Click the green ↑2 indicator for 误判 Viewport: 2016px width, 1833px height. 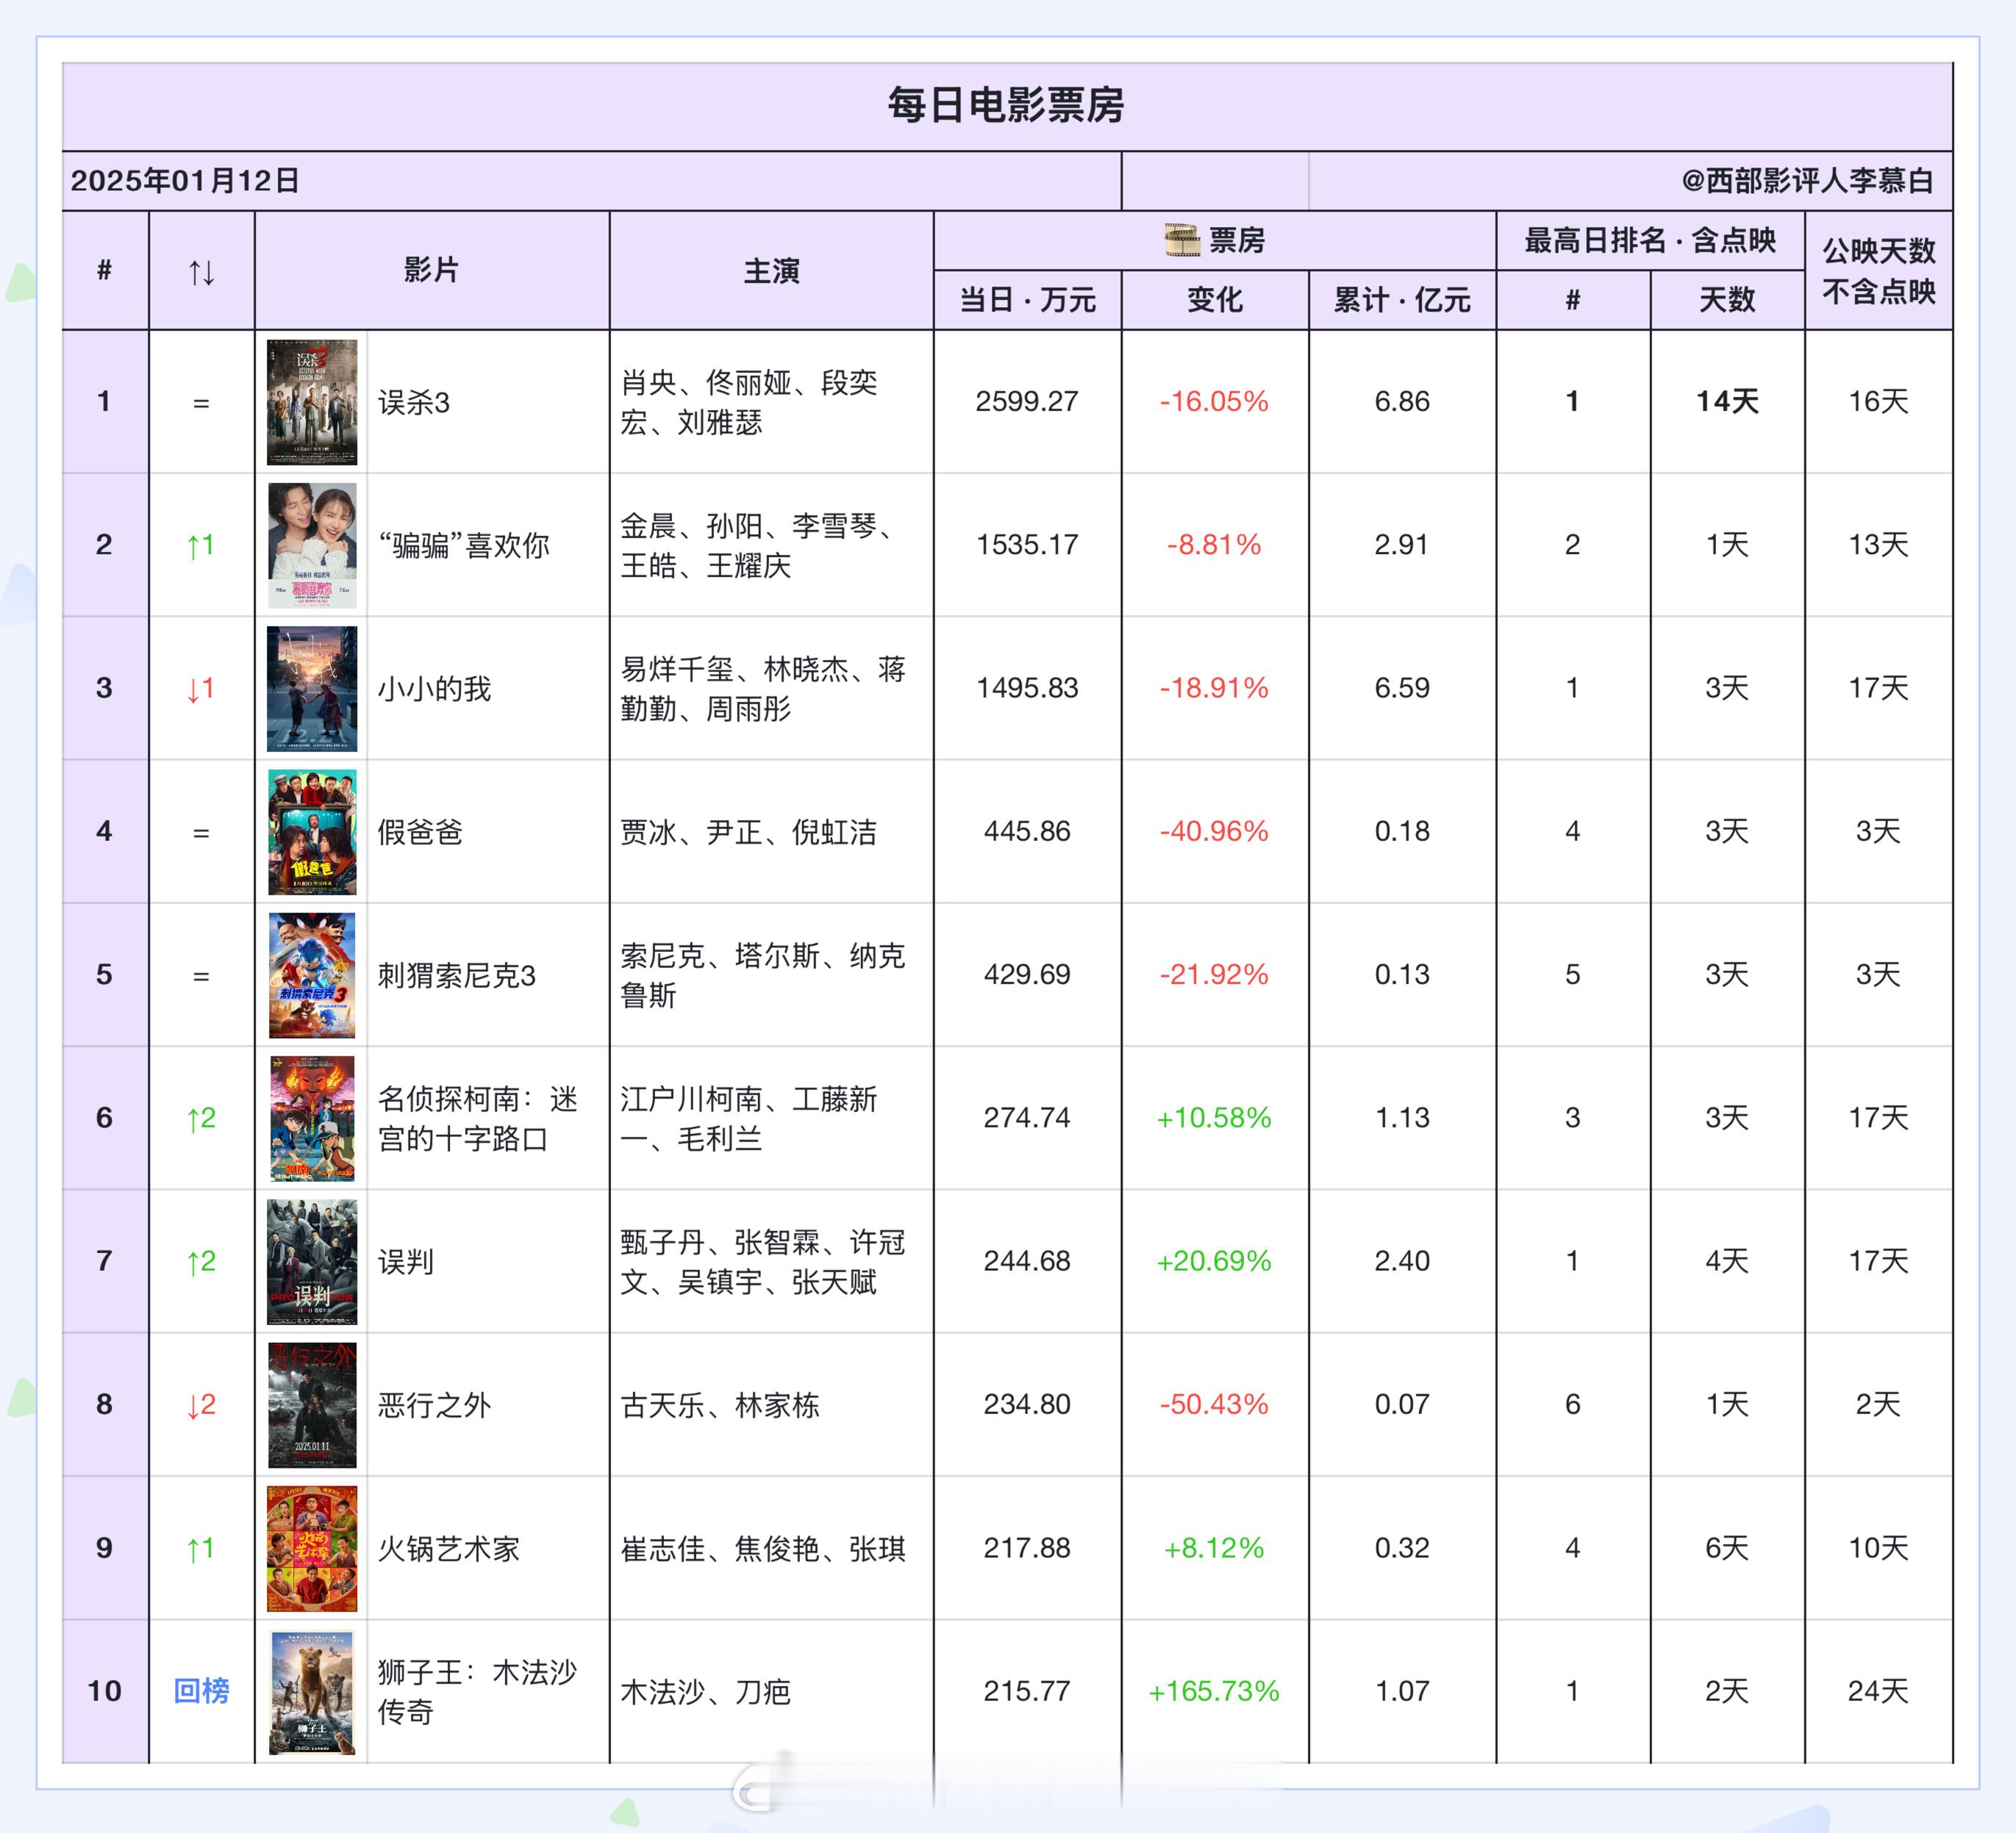pyautogui.click(x=201, y=1261)
